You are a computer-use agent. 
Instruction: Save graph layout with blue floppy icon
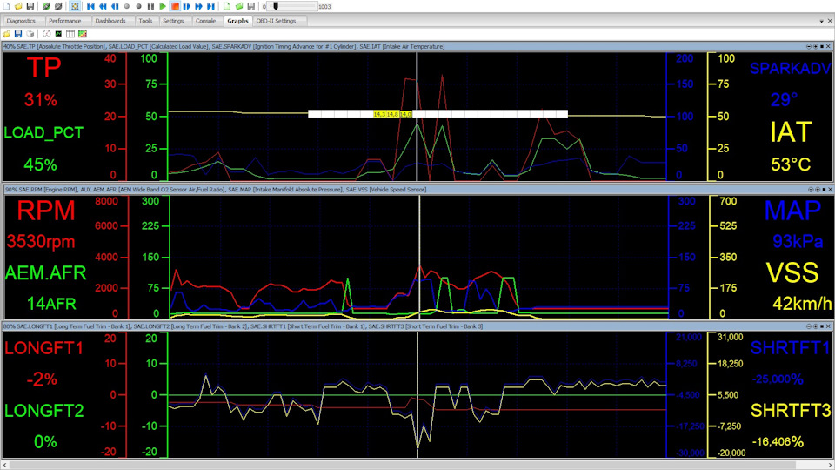coord(18,34)
